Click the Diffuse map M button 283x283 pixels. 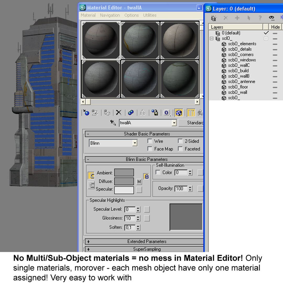tap(139, 182)
